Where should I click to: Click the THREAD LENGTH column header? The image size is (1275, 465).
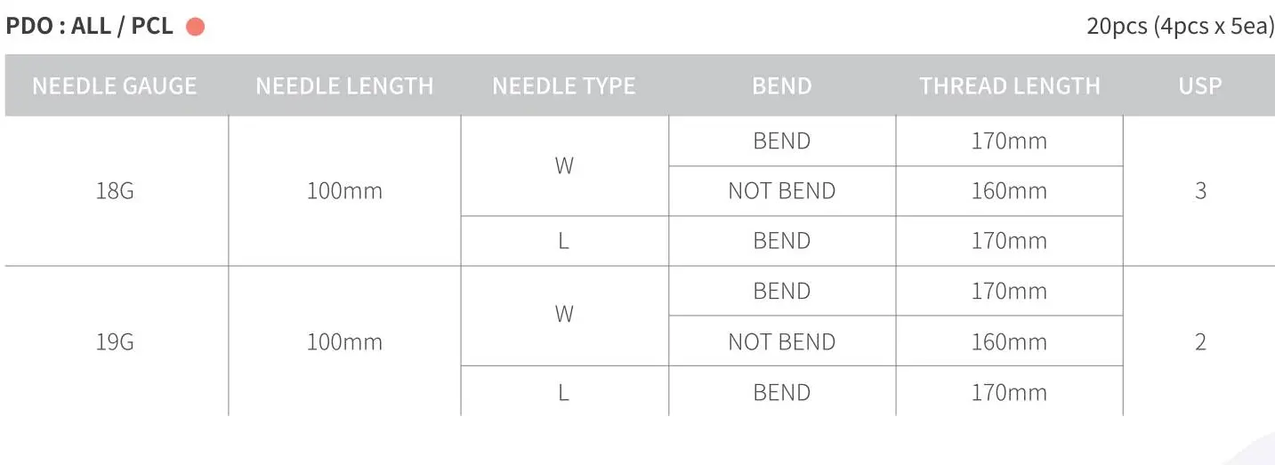point(1009,86)
